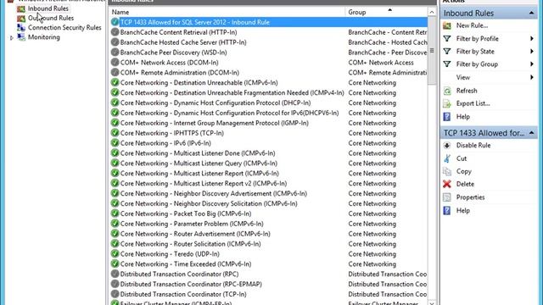This screenshot has width=543, height=305.
Task: Click disabled icon of BranchCache Hosted Cache Server
Action: pos(115,42)
